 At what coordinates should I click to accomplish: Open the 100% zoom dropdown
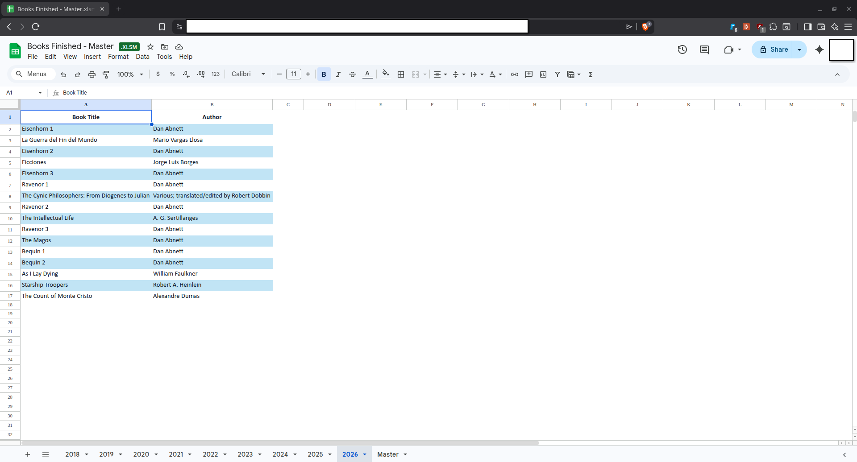pos(130,74)
